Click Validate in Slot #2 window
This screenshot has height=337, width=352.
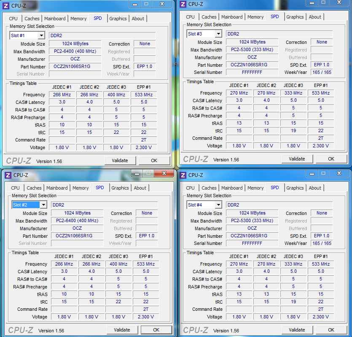point(122,330)
